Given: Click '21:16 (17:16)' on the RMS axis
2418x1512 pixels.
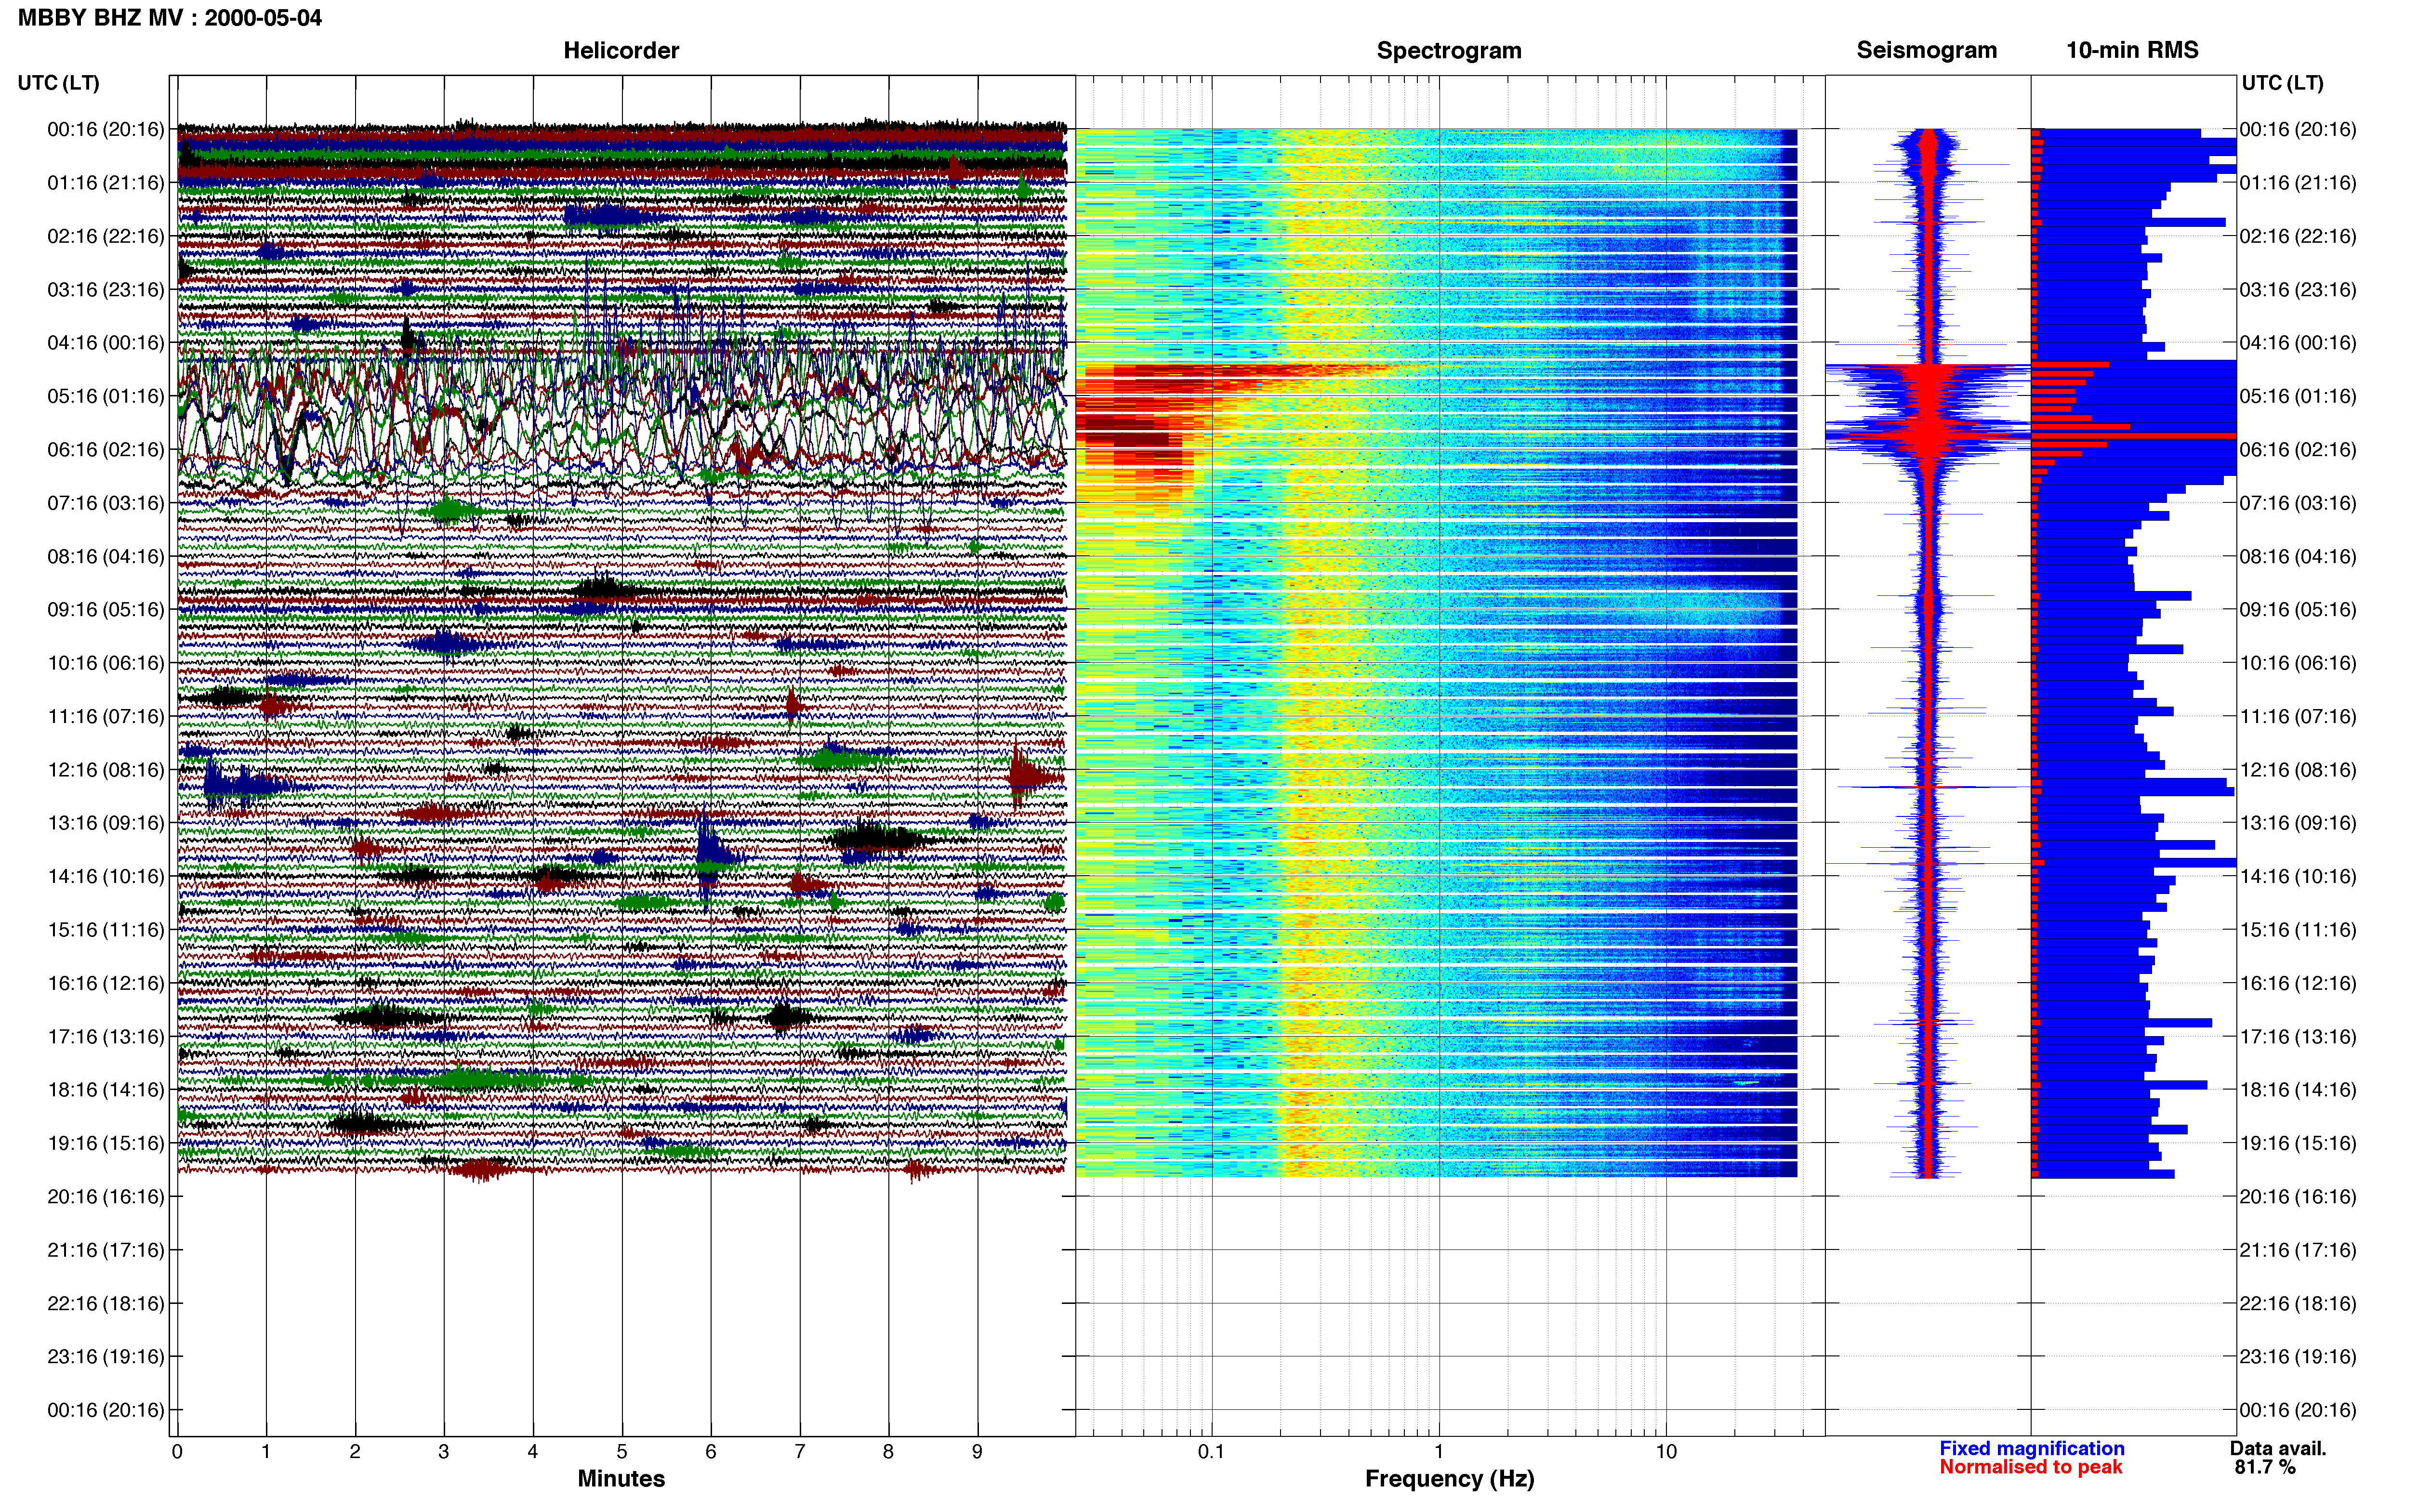Looking at the screenshot, I should pyautogui.click(x=2298, y=1249).
